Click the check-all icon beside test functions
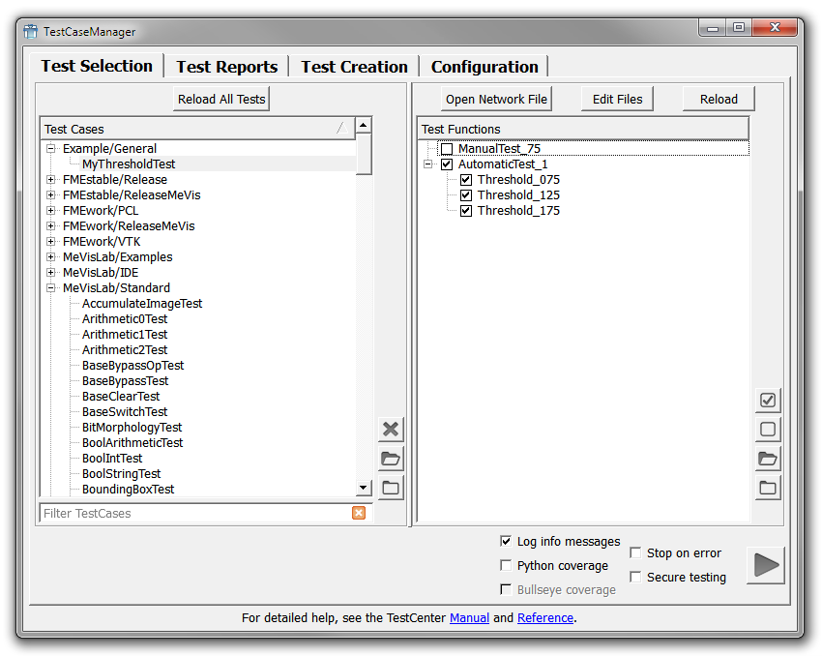Image resolution: width=822 pixels, height=656 pixels. coord(768,400)
